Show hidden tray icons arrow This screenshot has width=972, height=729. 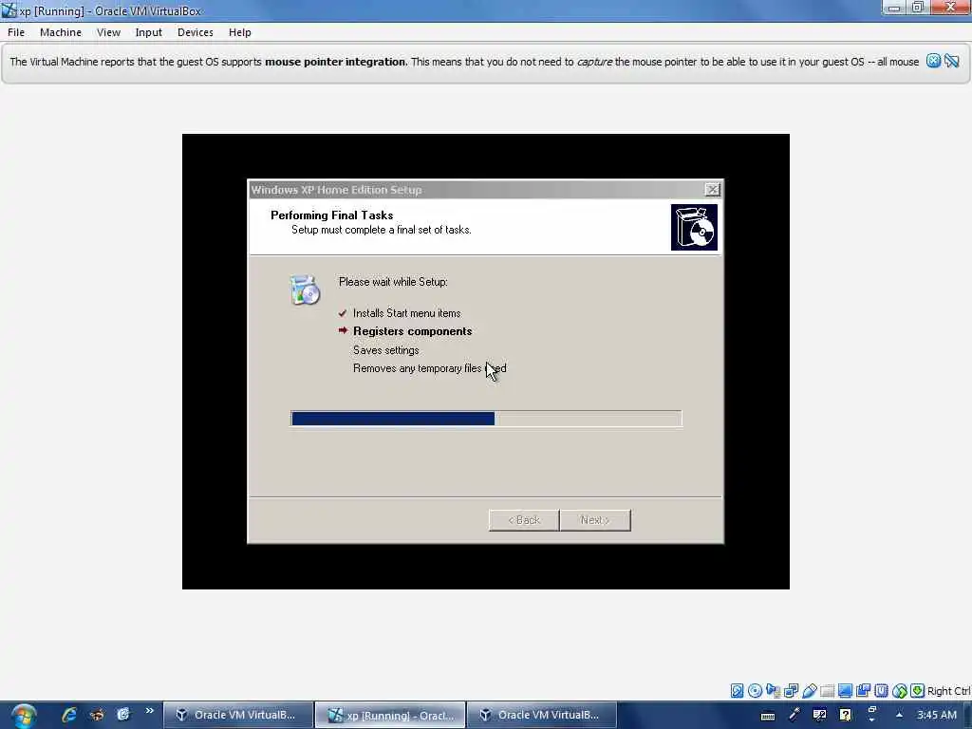click(899, 715)
